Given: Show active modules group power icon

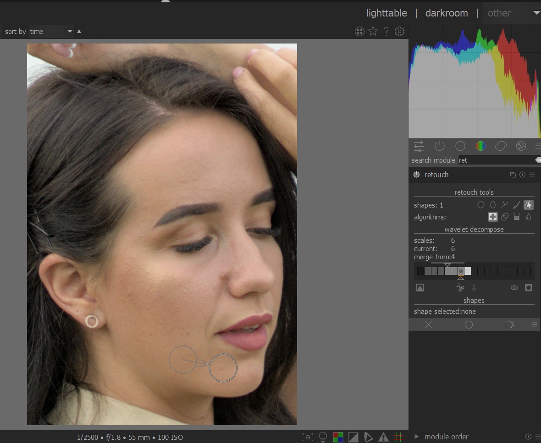Looking at the screenshot, I should [x=440, y=146].
